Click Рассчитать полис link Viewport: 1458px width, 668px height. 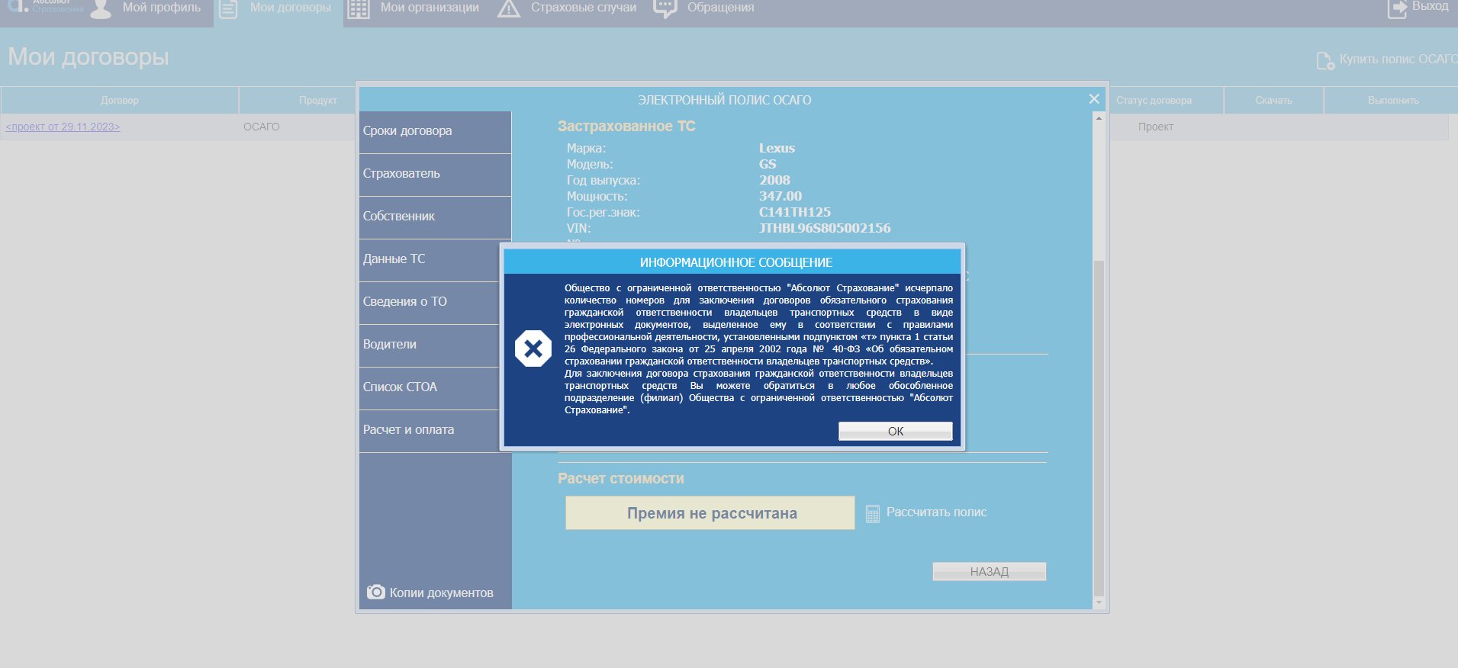click(936, 512)
